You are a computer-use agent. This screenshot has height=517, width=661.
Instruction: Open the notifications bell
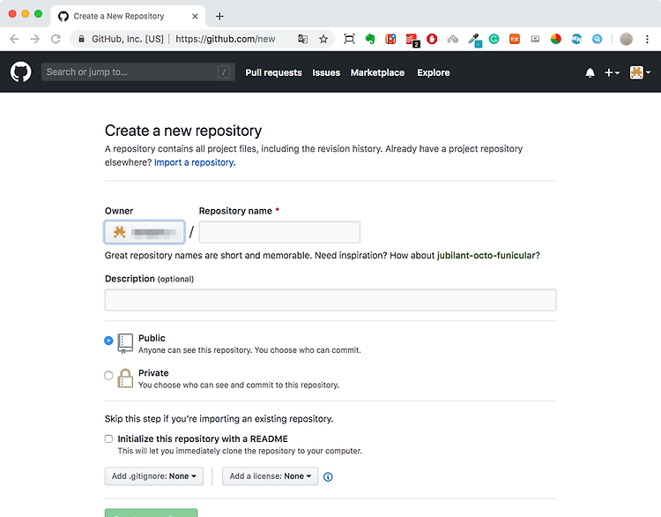pos(590,72)
